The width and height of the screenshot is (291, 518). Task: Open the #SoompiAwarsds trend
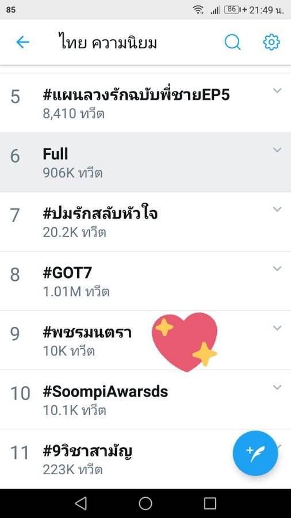[x=145, y=400]
